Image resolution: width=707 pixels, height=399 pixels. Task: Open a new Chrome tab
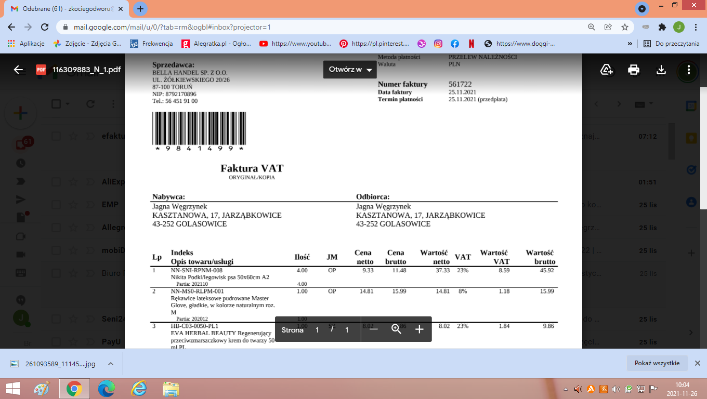140,8
